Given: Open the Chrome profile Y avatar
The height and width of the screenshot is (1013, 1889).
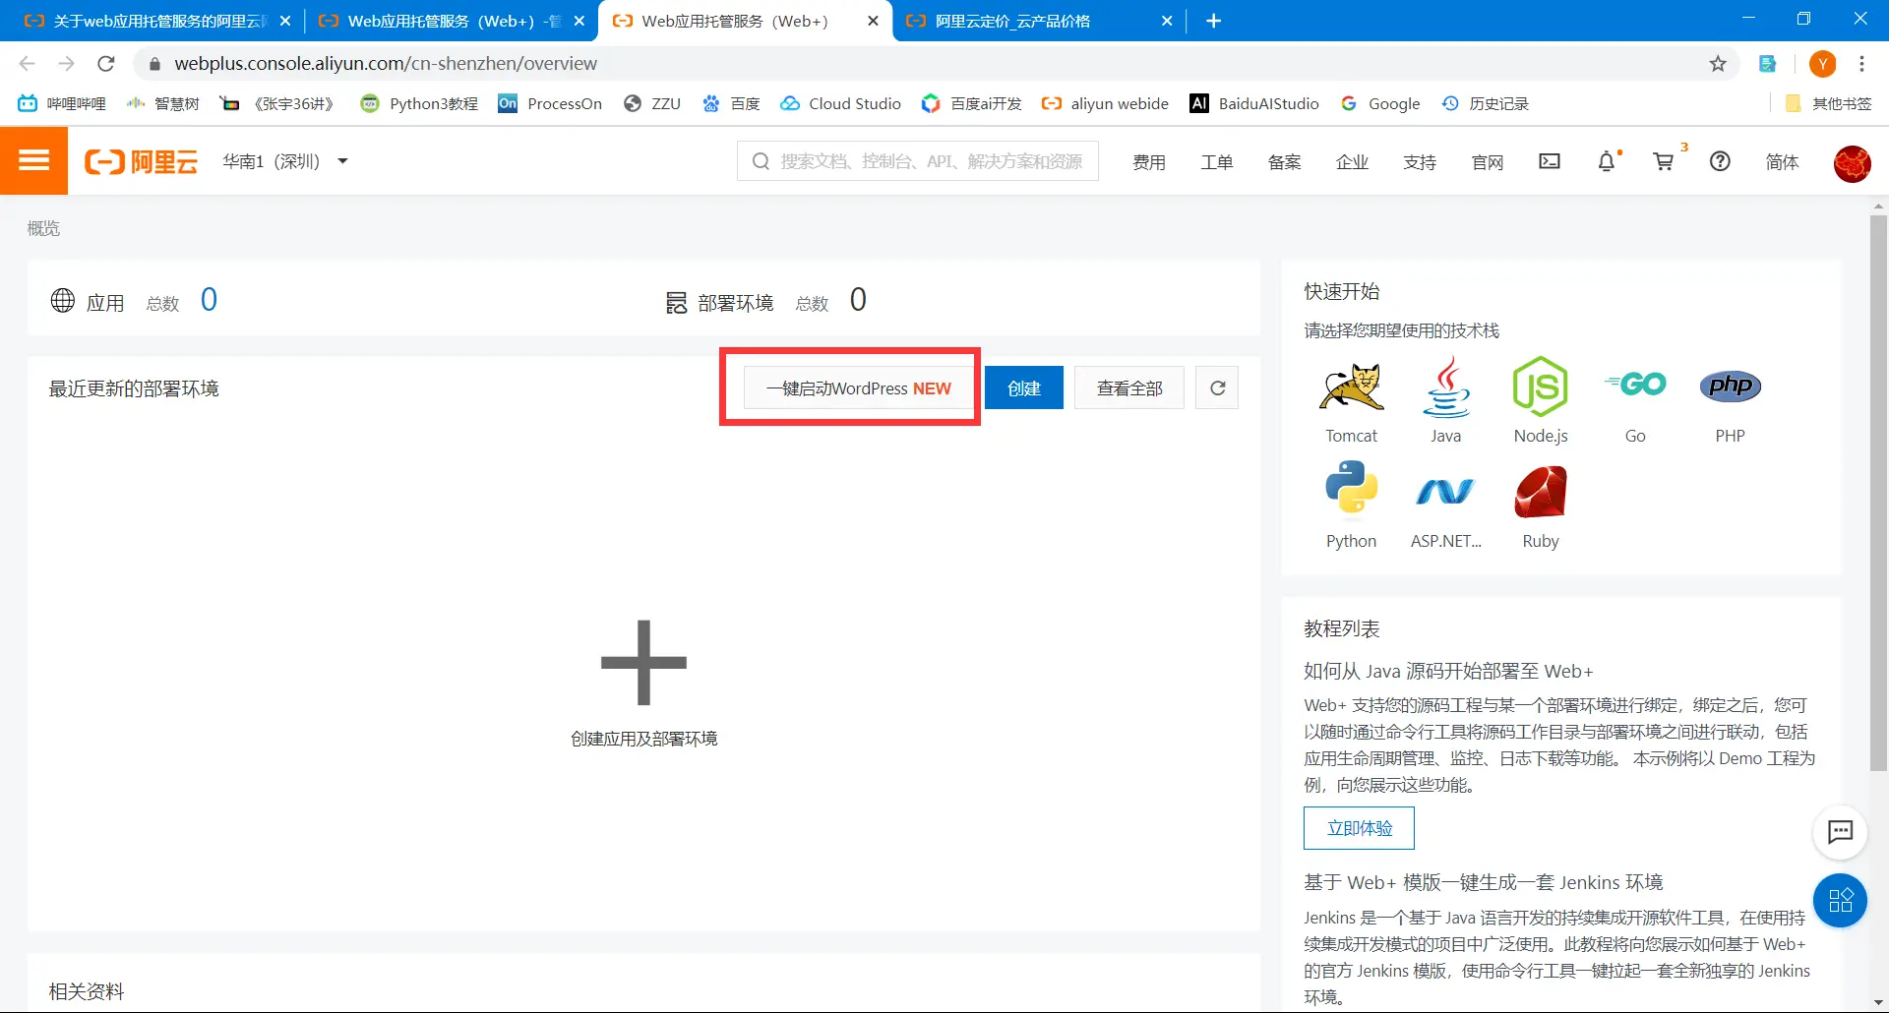Looking at the screenshot, I should point(1822,64).
